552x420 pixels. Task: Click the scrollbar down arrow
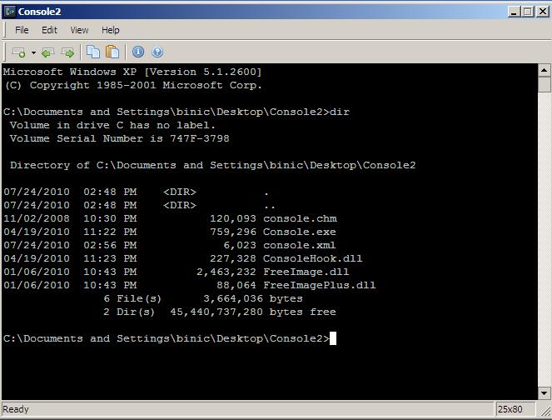[x=545, y=392]
